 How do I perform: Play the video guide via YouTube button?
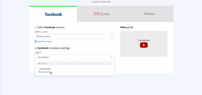point(144,45)
